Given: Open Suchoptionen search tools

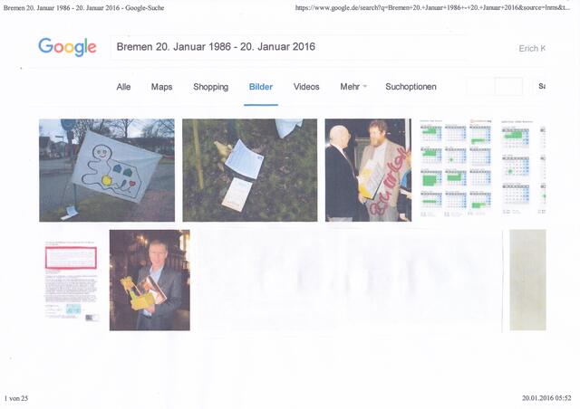Looking at the screenshot, I should 411,87.
